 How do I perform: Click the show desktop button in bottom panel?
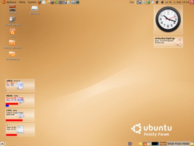[2, 144]
